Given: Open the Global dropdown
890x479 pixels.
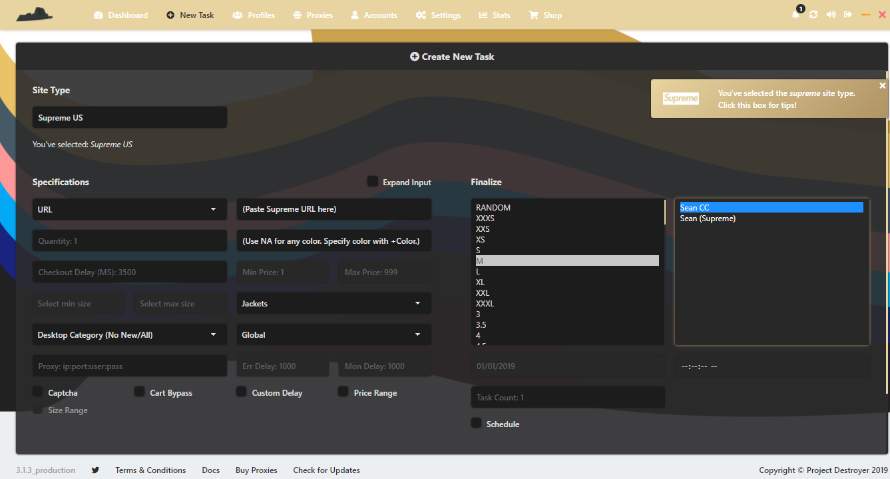Looking at the screenshot, I should [334, 334].
